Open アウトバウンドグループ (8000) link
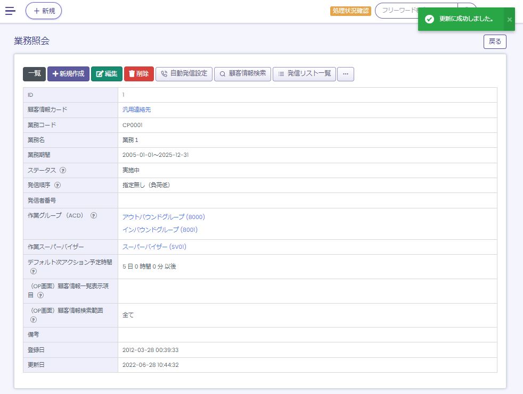523x394 pixels. pyautogui.click(x=164, y=217)
